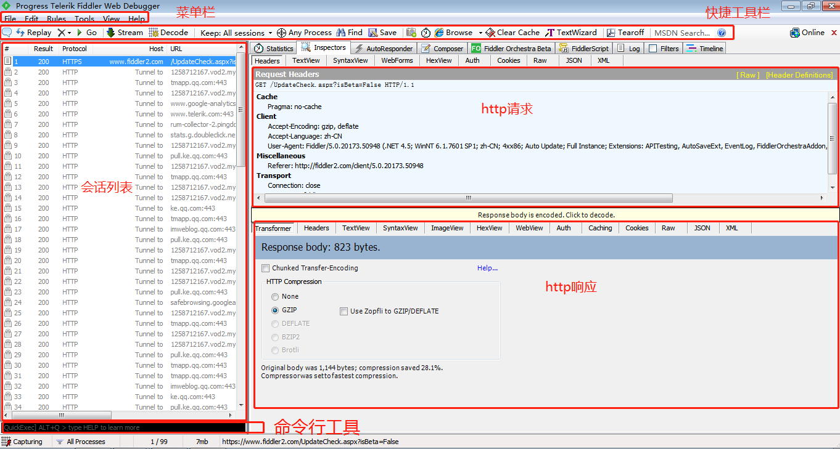Screen dimensions: 840x449
Task: Select the None compression radio button
Action: coord(275,296)
